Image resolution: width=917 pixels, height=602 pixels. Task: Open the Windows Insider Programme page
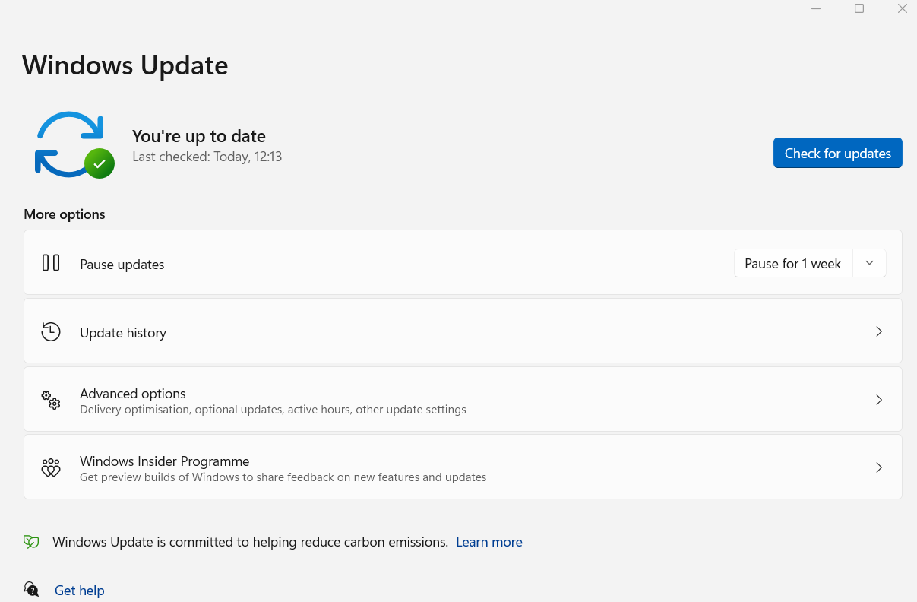(879, 467)
